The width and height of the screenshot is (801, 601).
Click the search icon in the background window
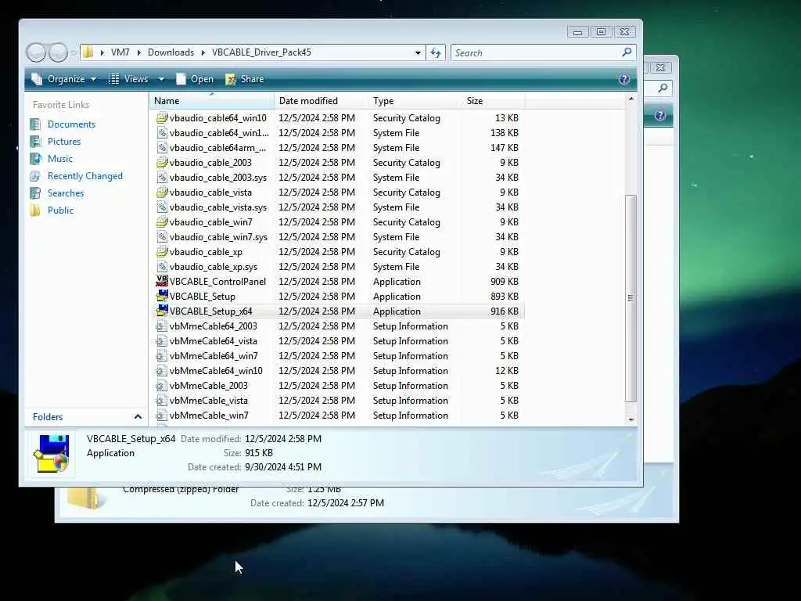click(663, 88)
